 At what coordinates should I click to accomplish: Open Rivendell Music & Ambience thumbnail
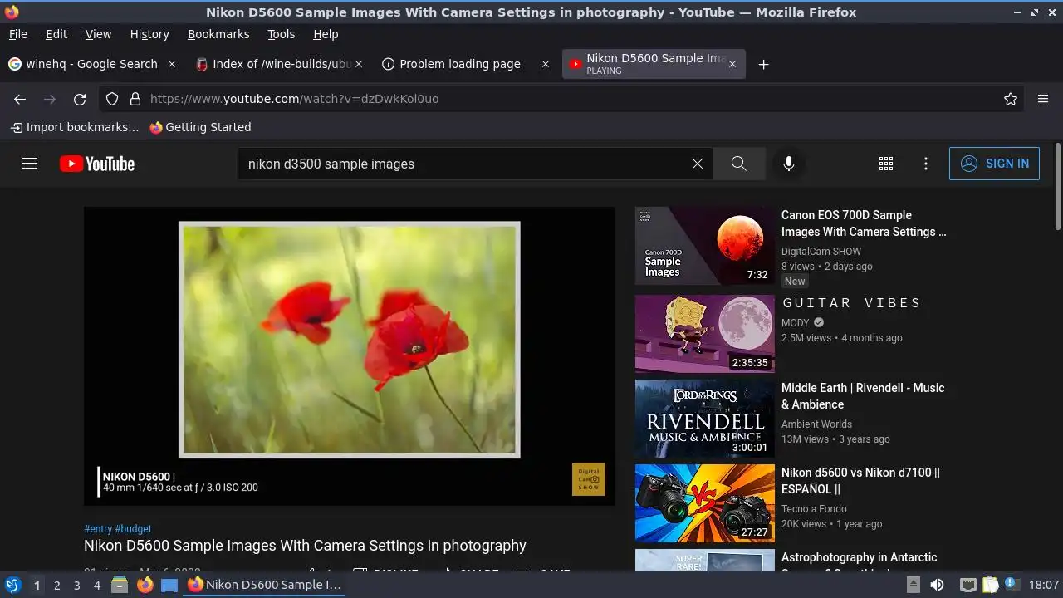tap(704, 419)
